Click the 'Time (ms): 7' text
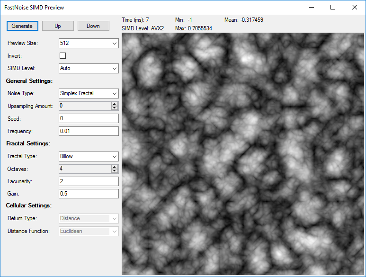Image resolution: width=366 pixels, height=277 pixels. pos(135,20)
